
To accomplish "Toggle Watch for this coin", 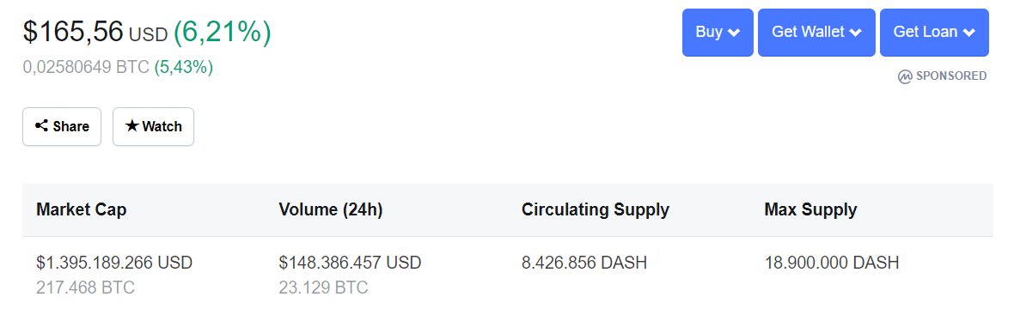I will [153, 127].
